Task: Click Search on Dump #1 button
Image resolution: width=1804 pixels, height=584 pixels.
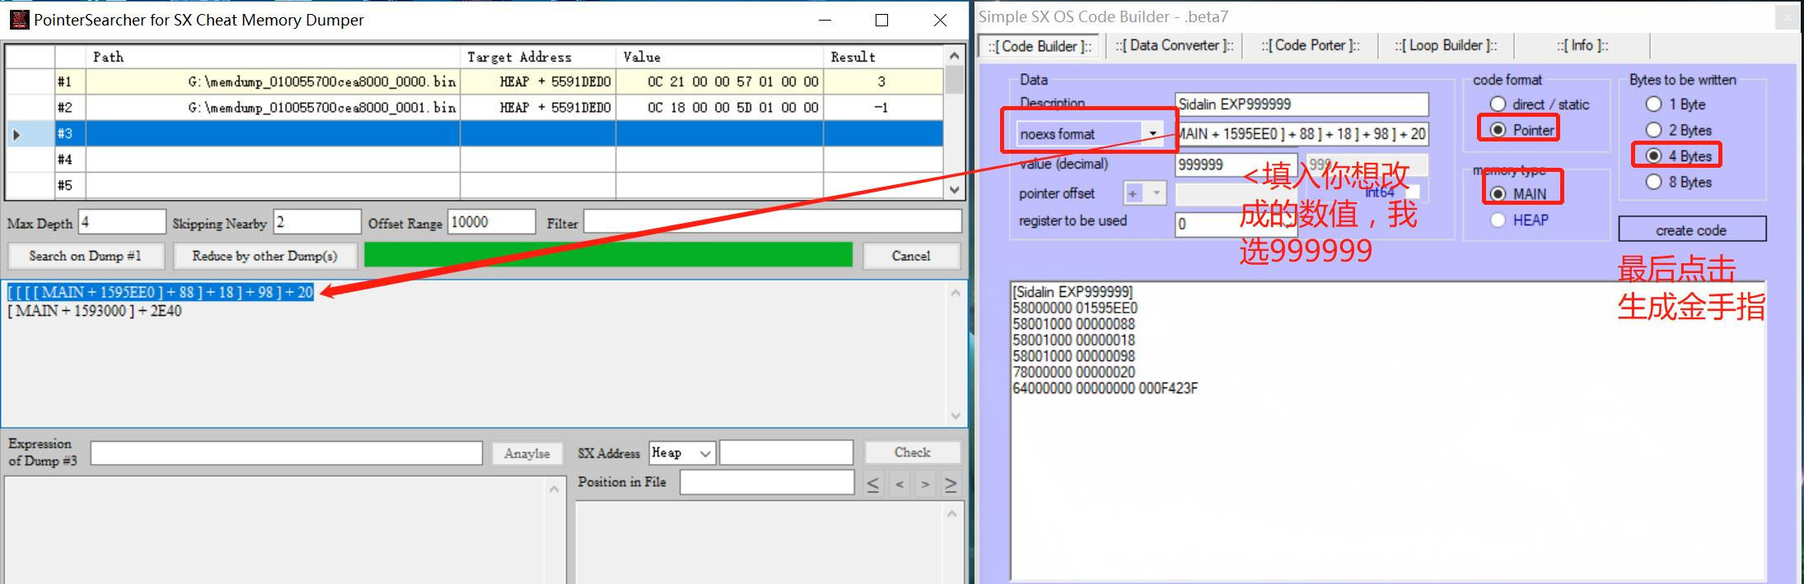Action: click(86, 256)
